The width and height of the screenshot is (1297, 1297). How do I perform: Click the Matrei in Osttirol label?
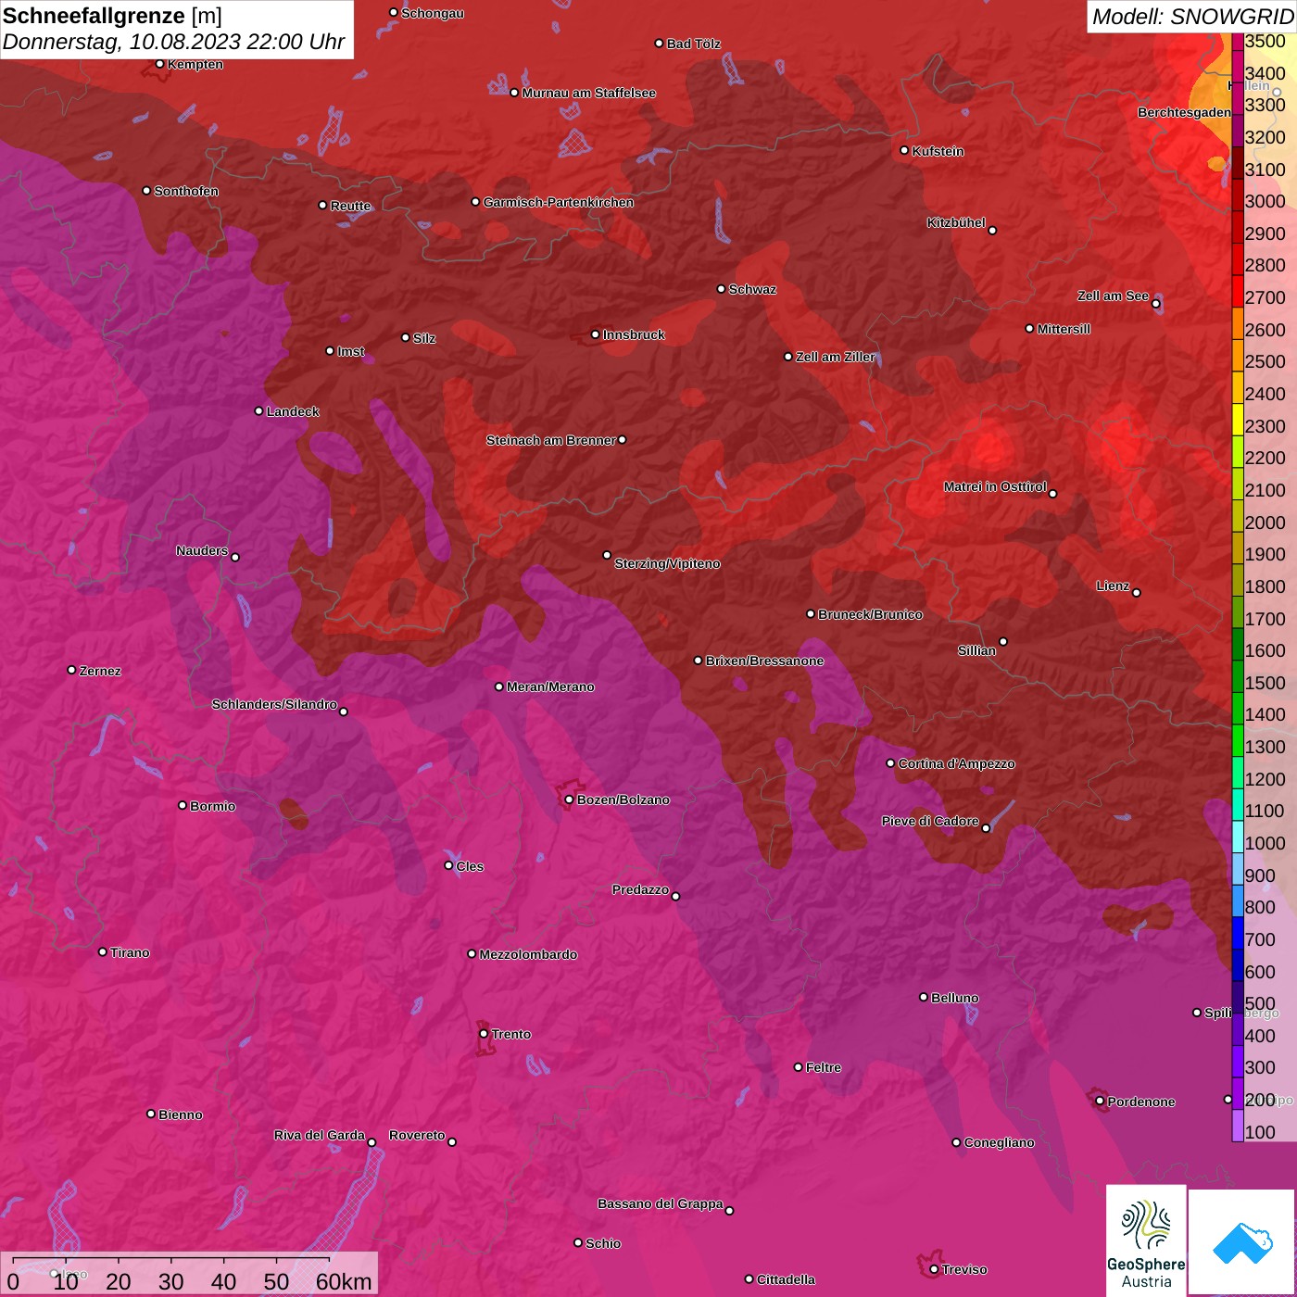pyautogui.click(x=995, y=486)
